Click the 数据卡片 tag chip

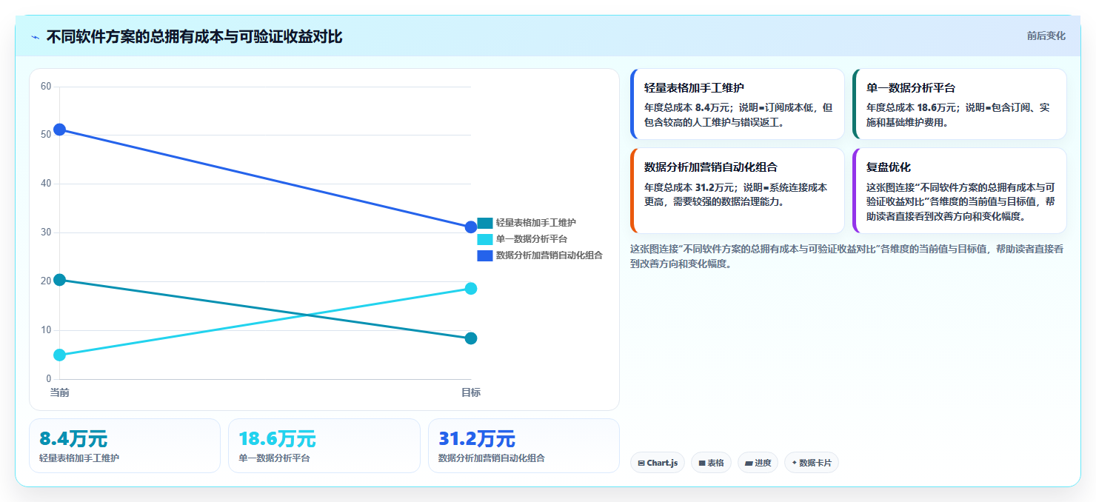(x=812, y=463)
